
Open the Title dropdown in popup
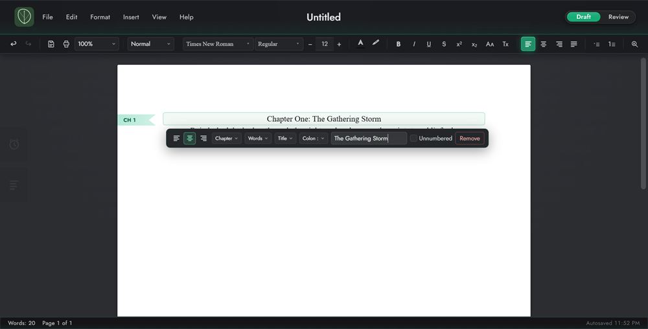(x=285, y=139)
